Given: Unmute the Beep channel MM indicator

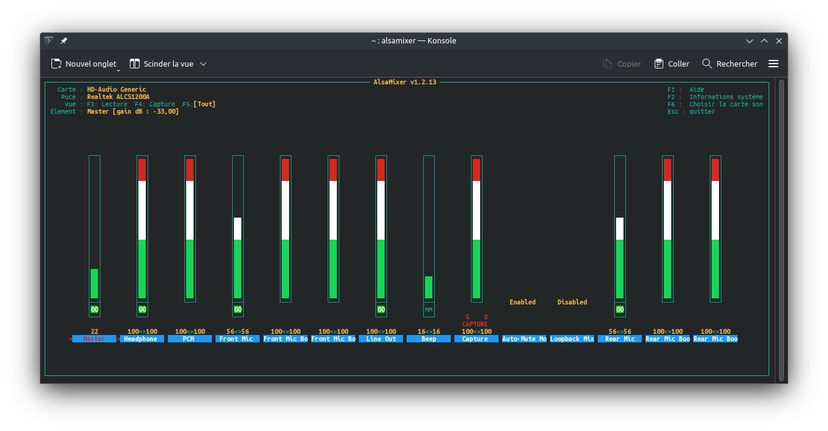Looking at the screenshot, I should (429, 310).
